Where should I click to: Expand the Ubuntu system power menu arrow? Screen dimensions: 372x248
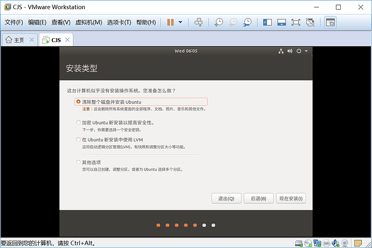(x=306, y=51)
